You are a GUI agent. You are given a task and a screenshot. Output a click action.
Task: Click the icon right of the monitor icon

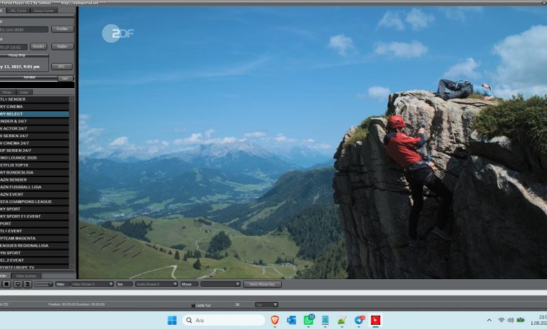click(27, 284)
